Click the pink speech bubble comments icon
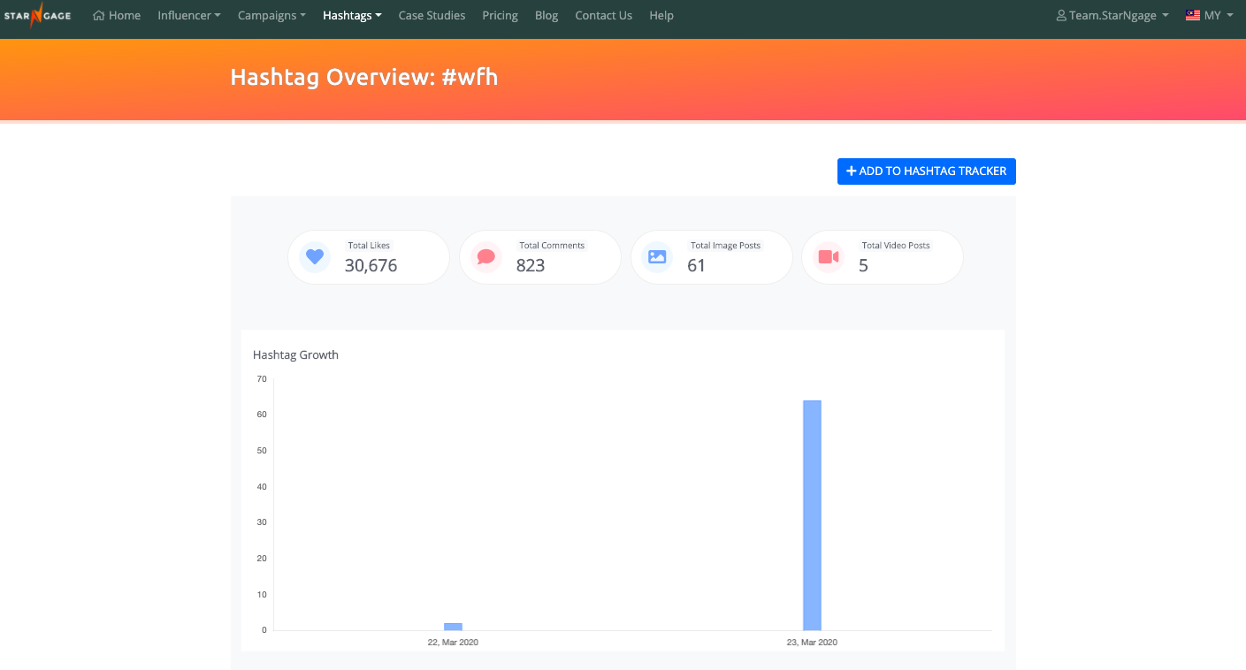1246x670 pixels. tap(485, 257)
